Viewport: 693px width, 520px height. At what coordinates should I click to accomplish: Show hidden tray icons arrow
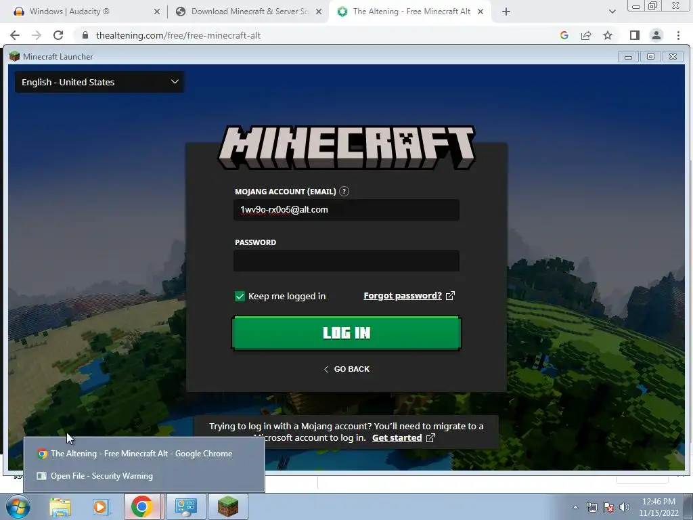coord(575,507)
